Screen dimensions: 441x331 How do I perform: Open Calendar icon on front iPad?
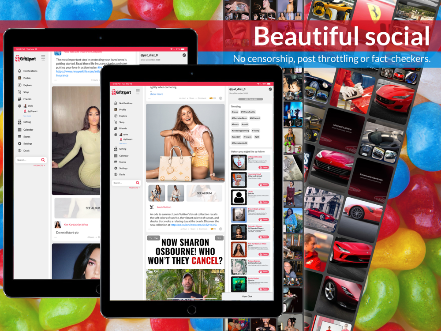(x=116, y=156)
